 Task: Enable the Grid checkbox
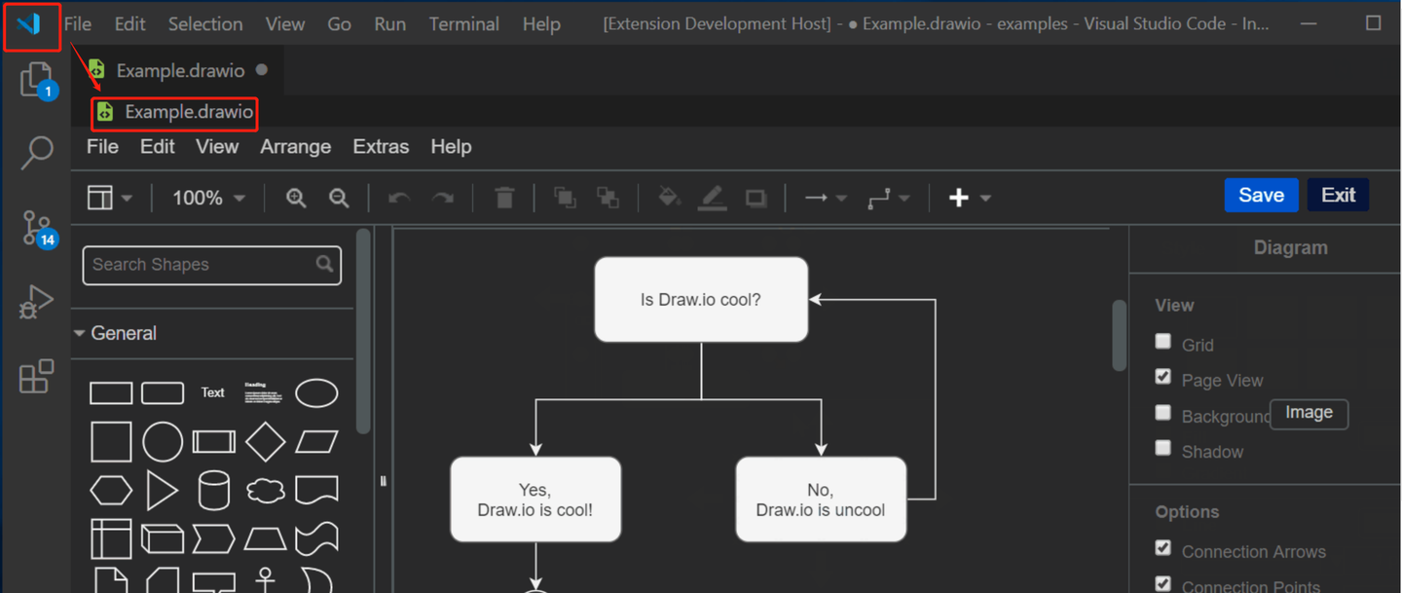click(x=1162, y=342)
